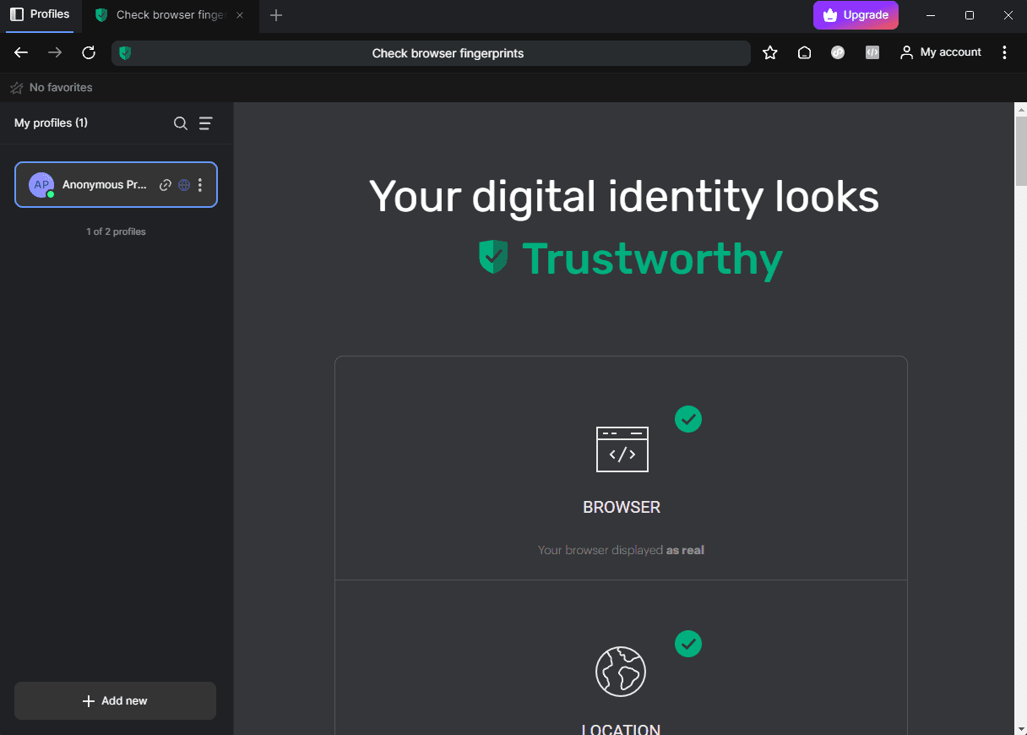The height and width of the screenshot is (735, 1027).
Task: Go back using the back arrow
Action: coord(20,52)
